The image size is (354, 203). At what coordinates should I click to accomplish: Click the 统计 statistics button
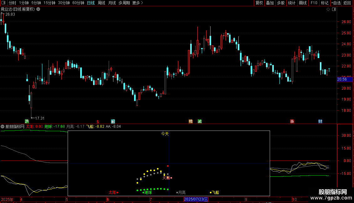291,3
